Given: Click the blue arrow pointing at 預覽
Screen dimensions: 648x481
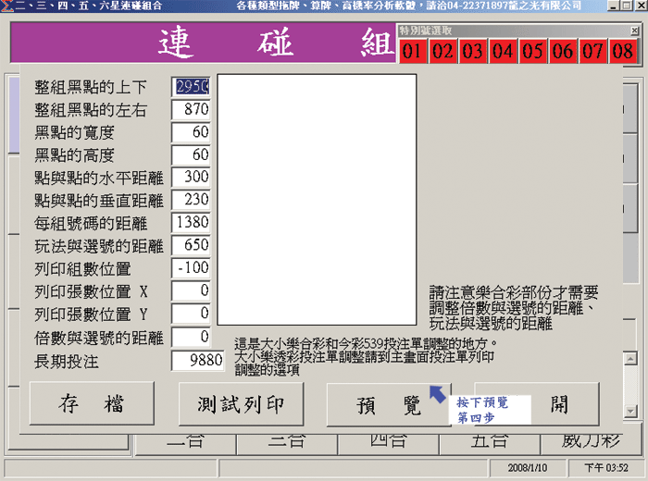Looking at the screenshot, I should click(439, 394).
